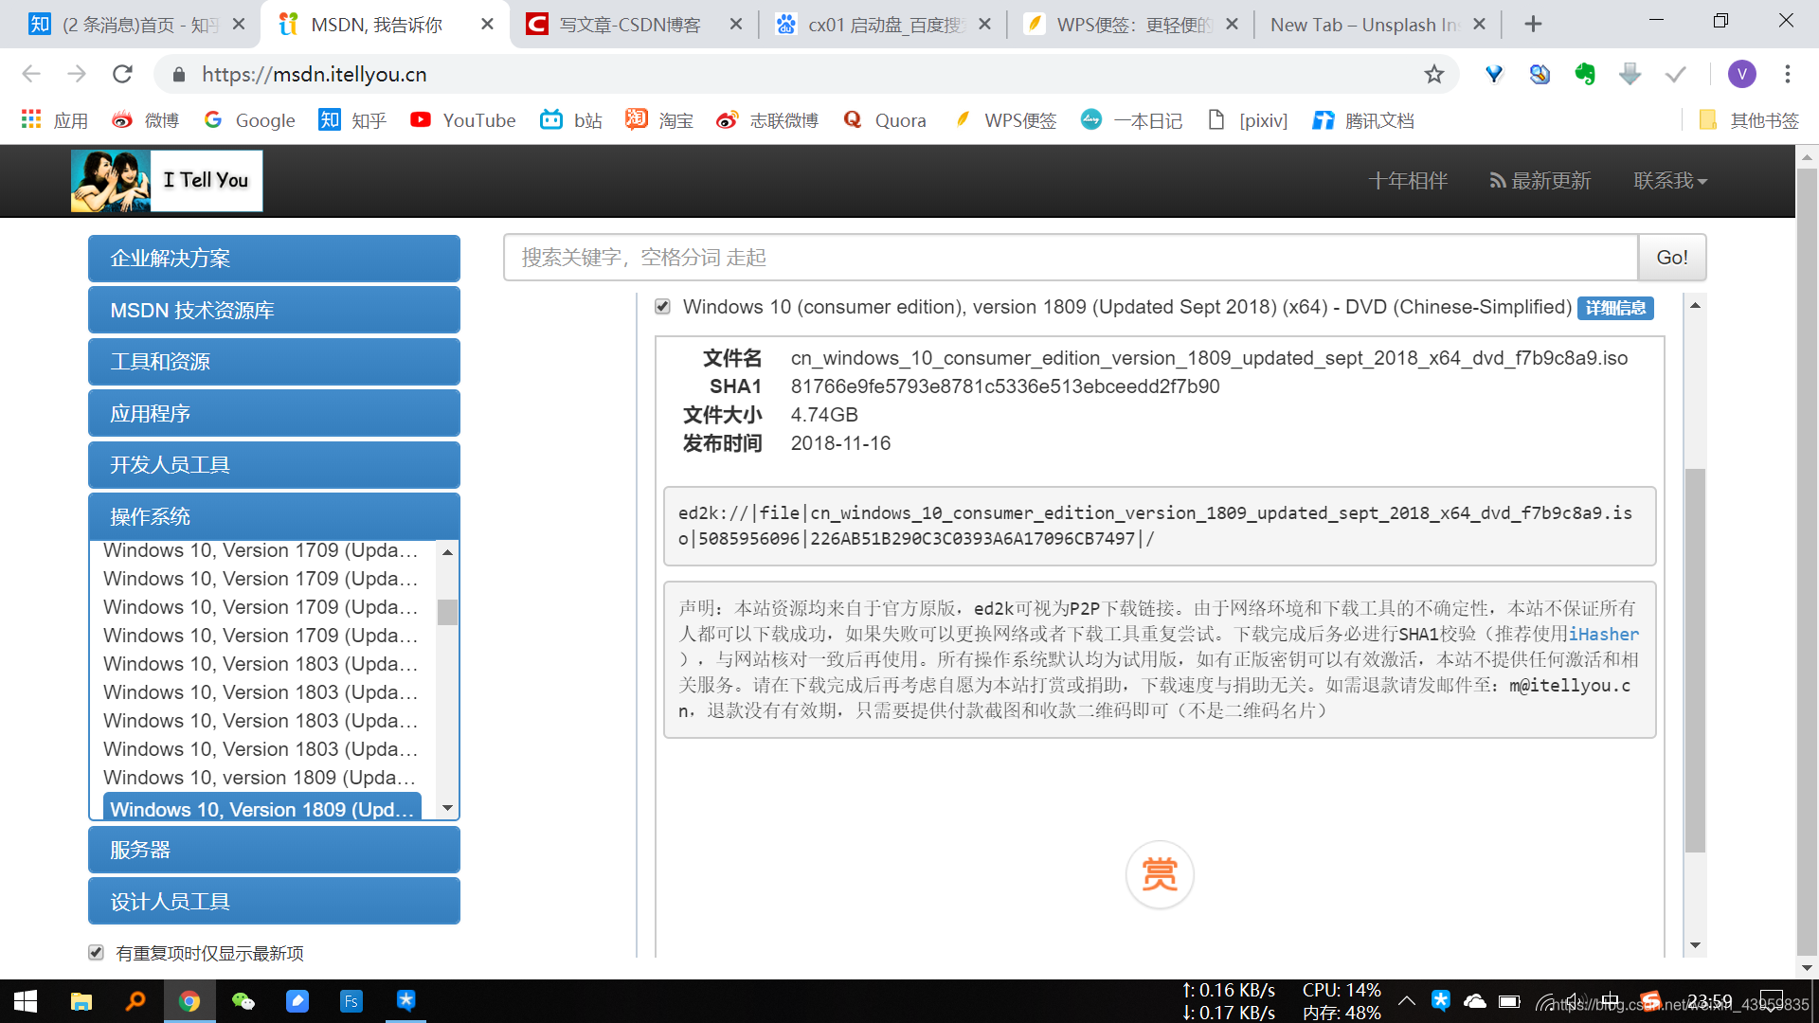Screen dimensions: 1819x1023
Task: Click the OS list scrollbar thumb
Action: tap(447, 612)
